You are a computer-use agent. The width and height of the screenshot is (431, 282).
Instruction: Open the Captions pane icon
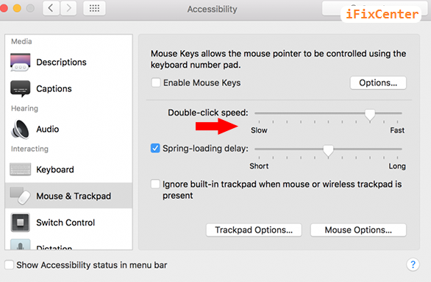[x=21, y=89]
